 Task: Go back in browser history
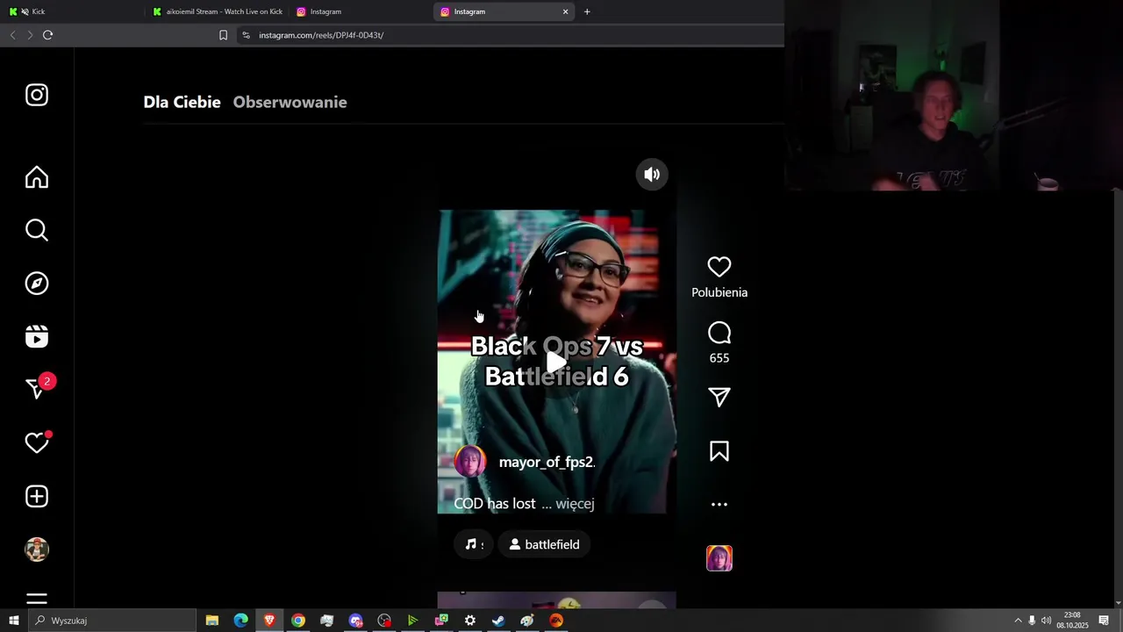coord(12,35)
